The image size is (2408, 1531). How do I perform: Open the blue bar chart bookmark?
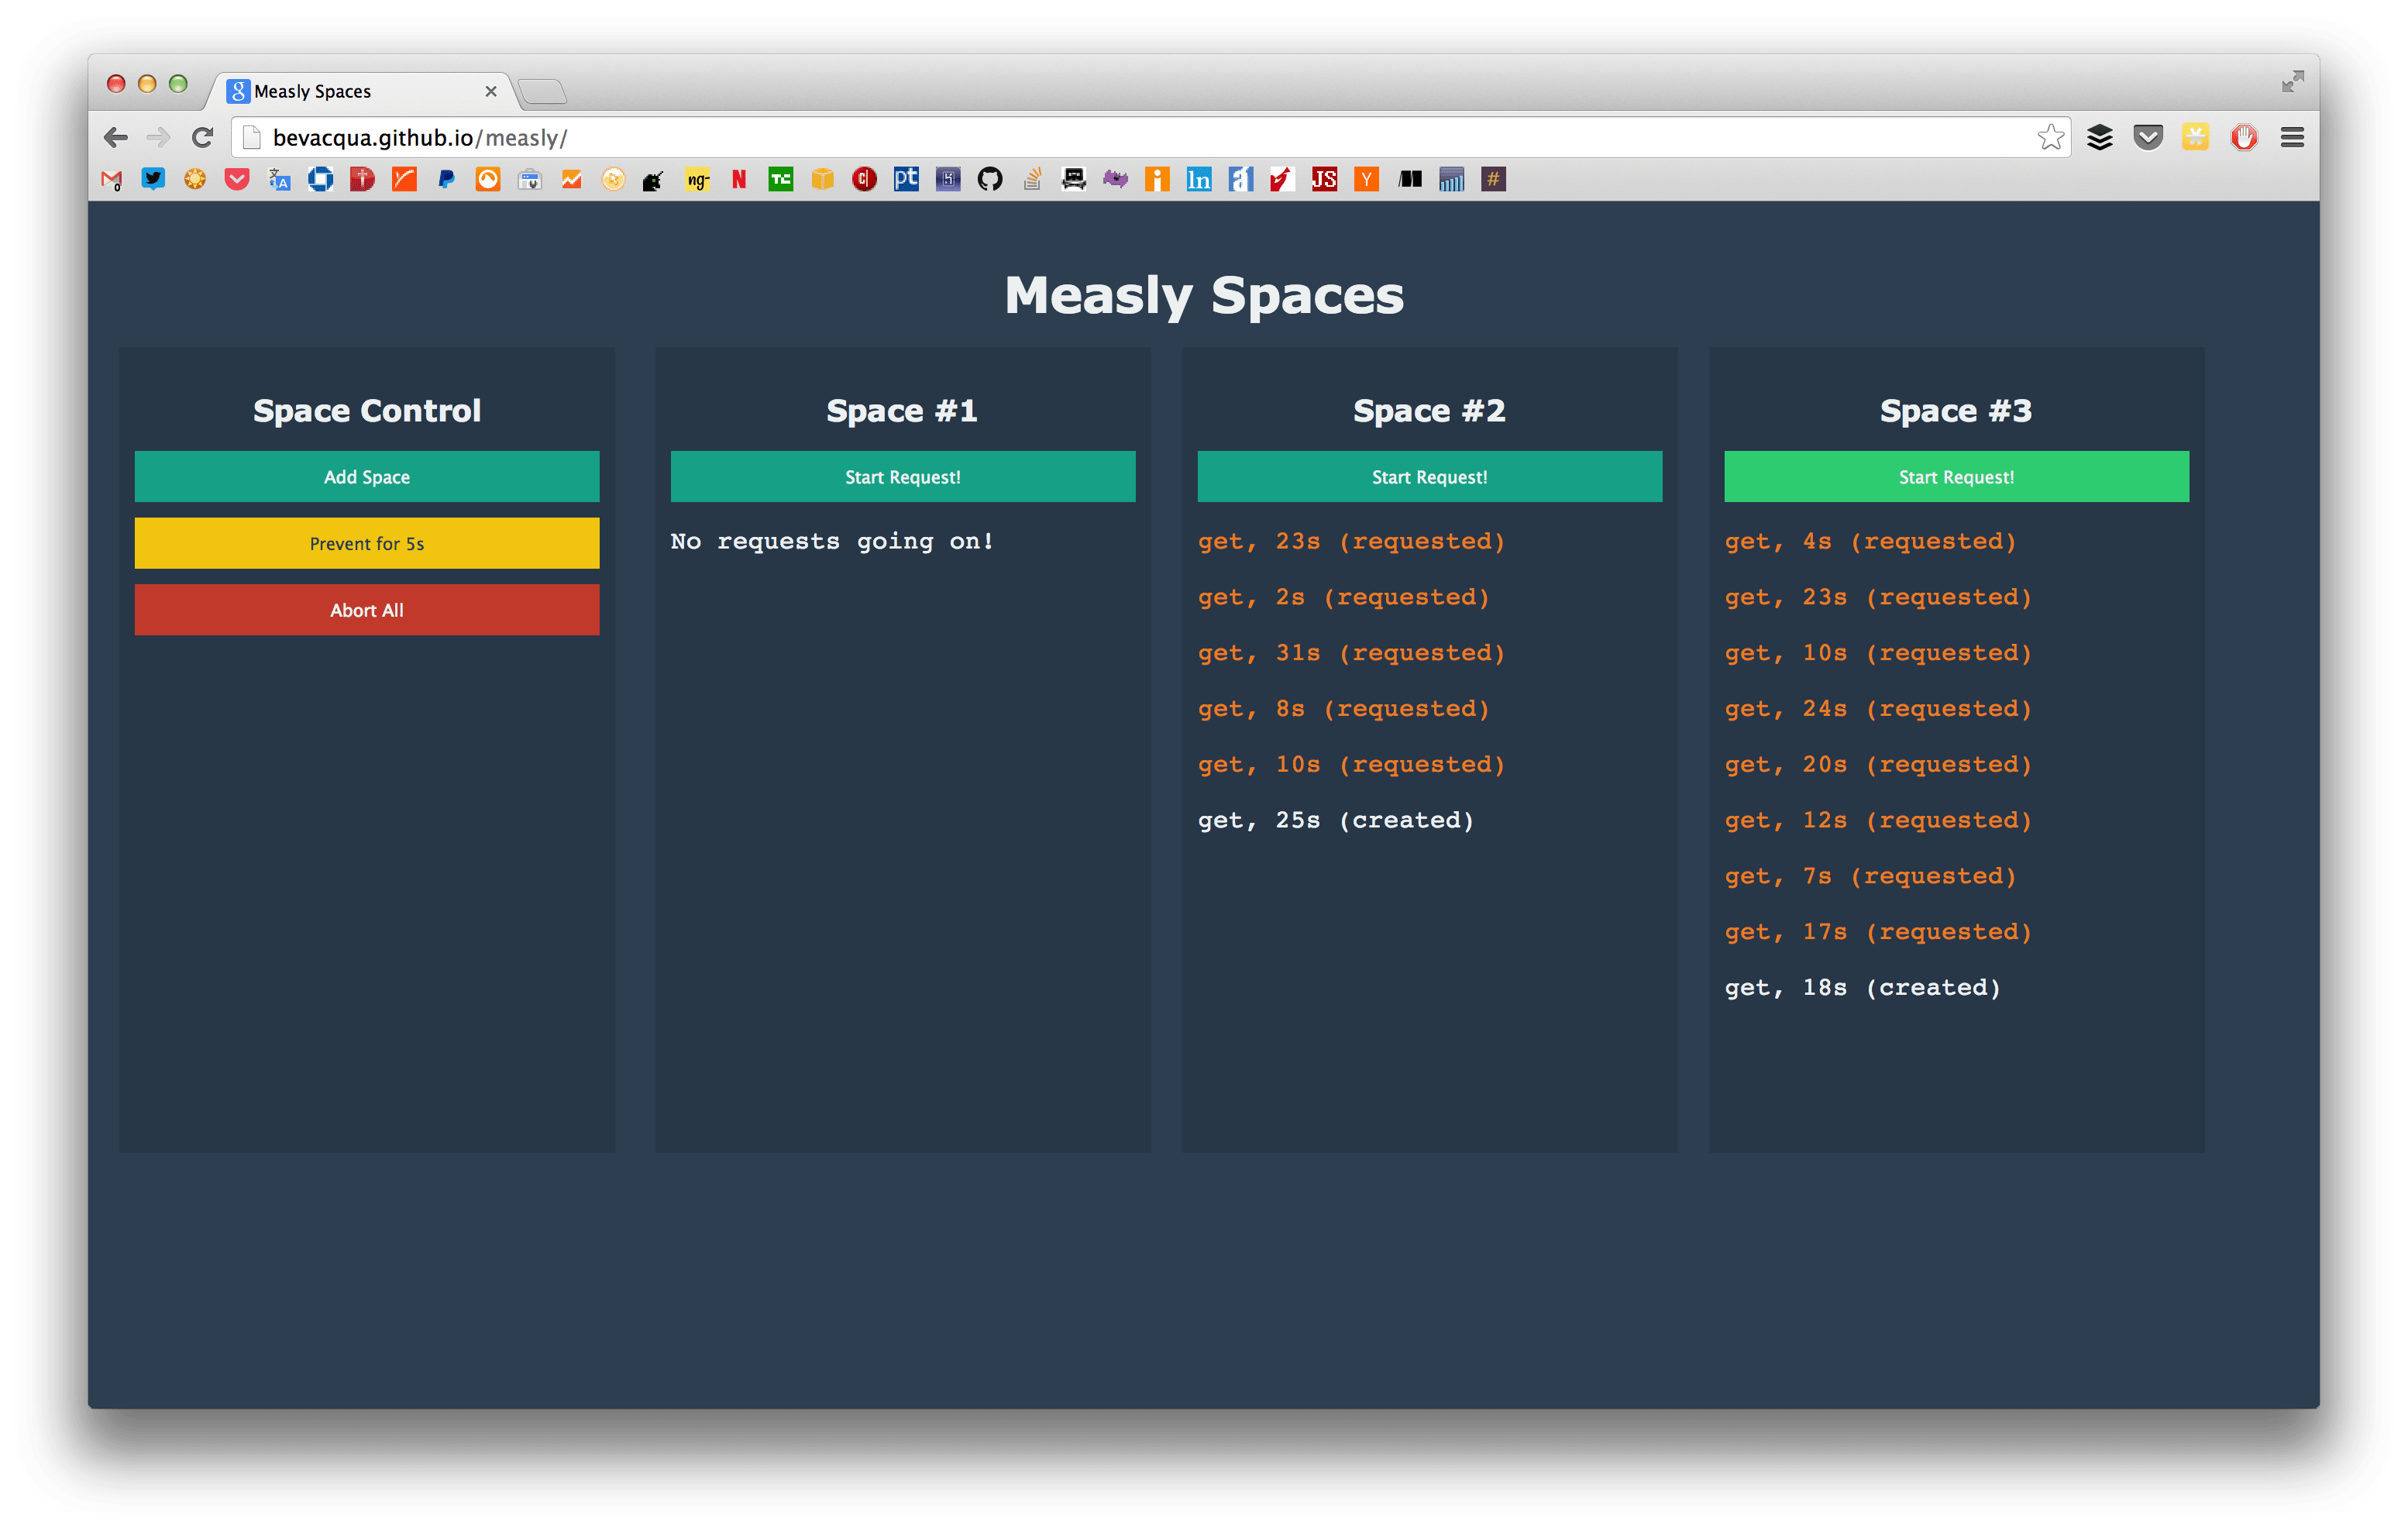pos(1452,180)
